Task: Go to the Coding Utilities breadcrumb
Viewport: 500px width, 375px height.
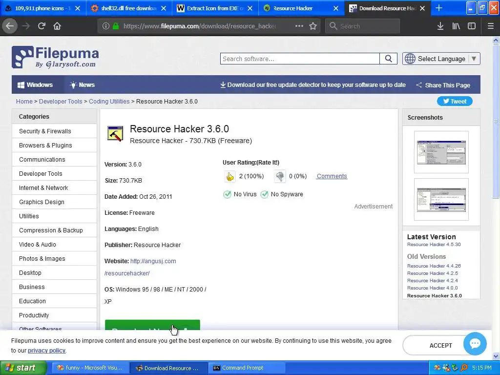Action: coord(109,102)
